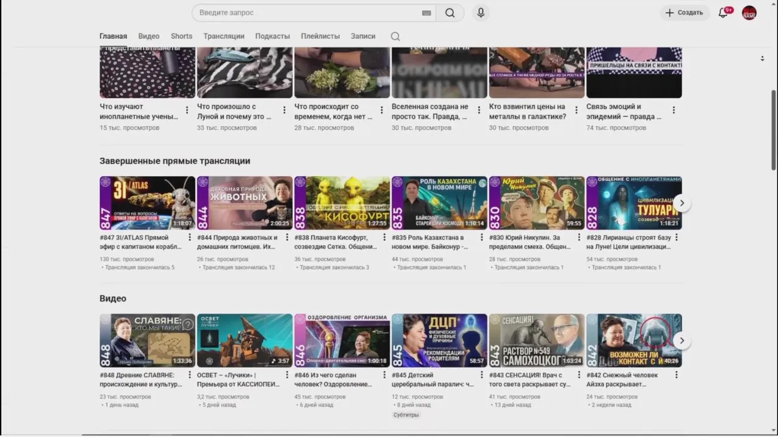The image size is (778, 437).
Task: Open ОСВЕТ Лучики video thumbnail
Action: click(x=245, y=340)
